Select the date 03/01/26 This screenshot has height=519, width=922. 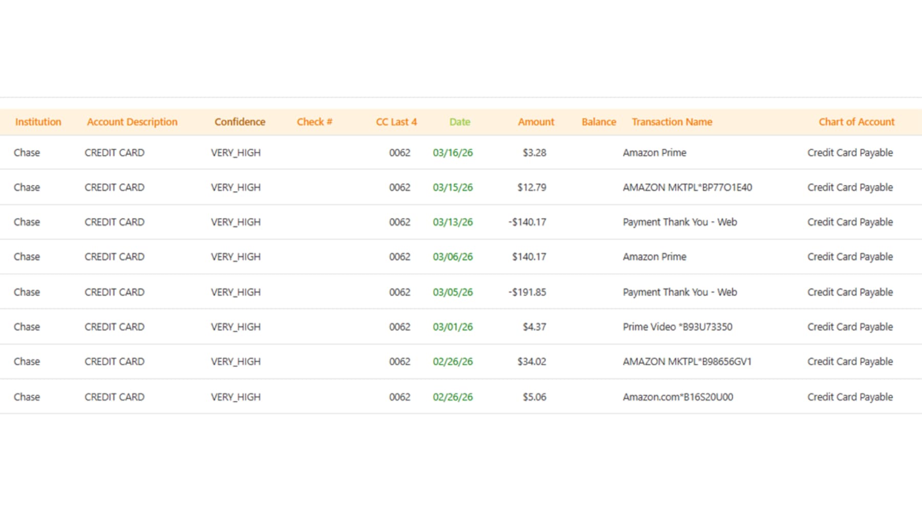(x=453, y=327)
